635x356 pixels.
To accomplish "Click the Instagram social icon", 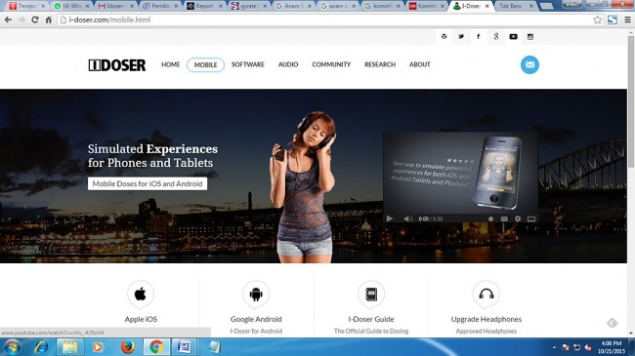I will pos(530,36).
